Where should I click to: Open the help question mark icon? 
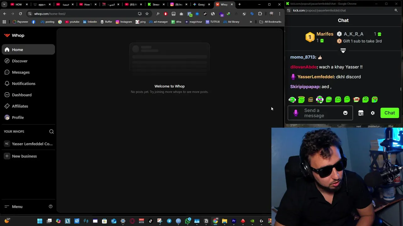[x=50, y=207]
